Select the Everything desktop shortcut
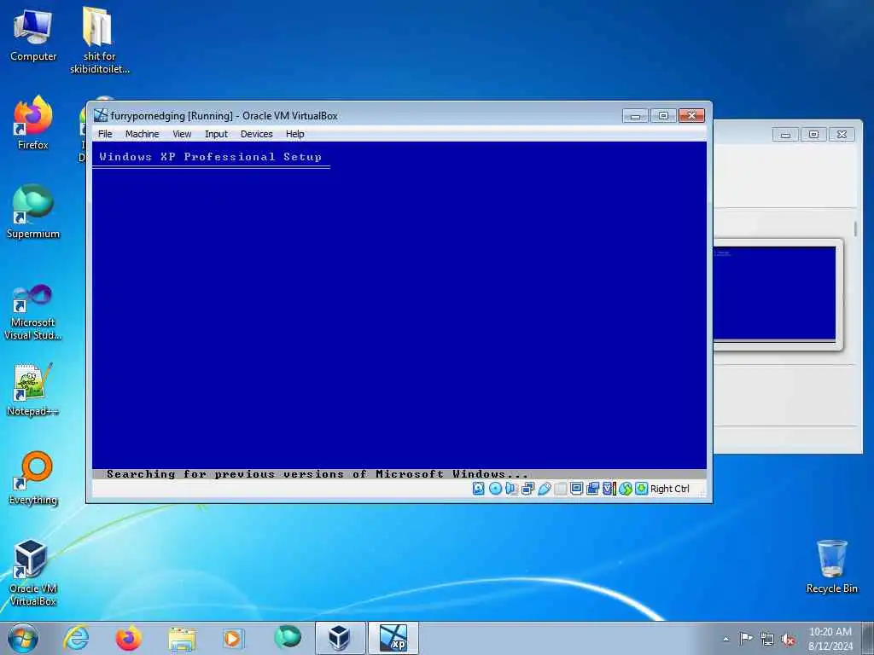Image resolution: width=874 pixels, height=655 pixels. [x=33, y=479]
